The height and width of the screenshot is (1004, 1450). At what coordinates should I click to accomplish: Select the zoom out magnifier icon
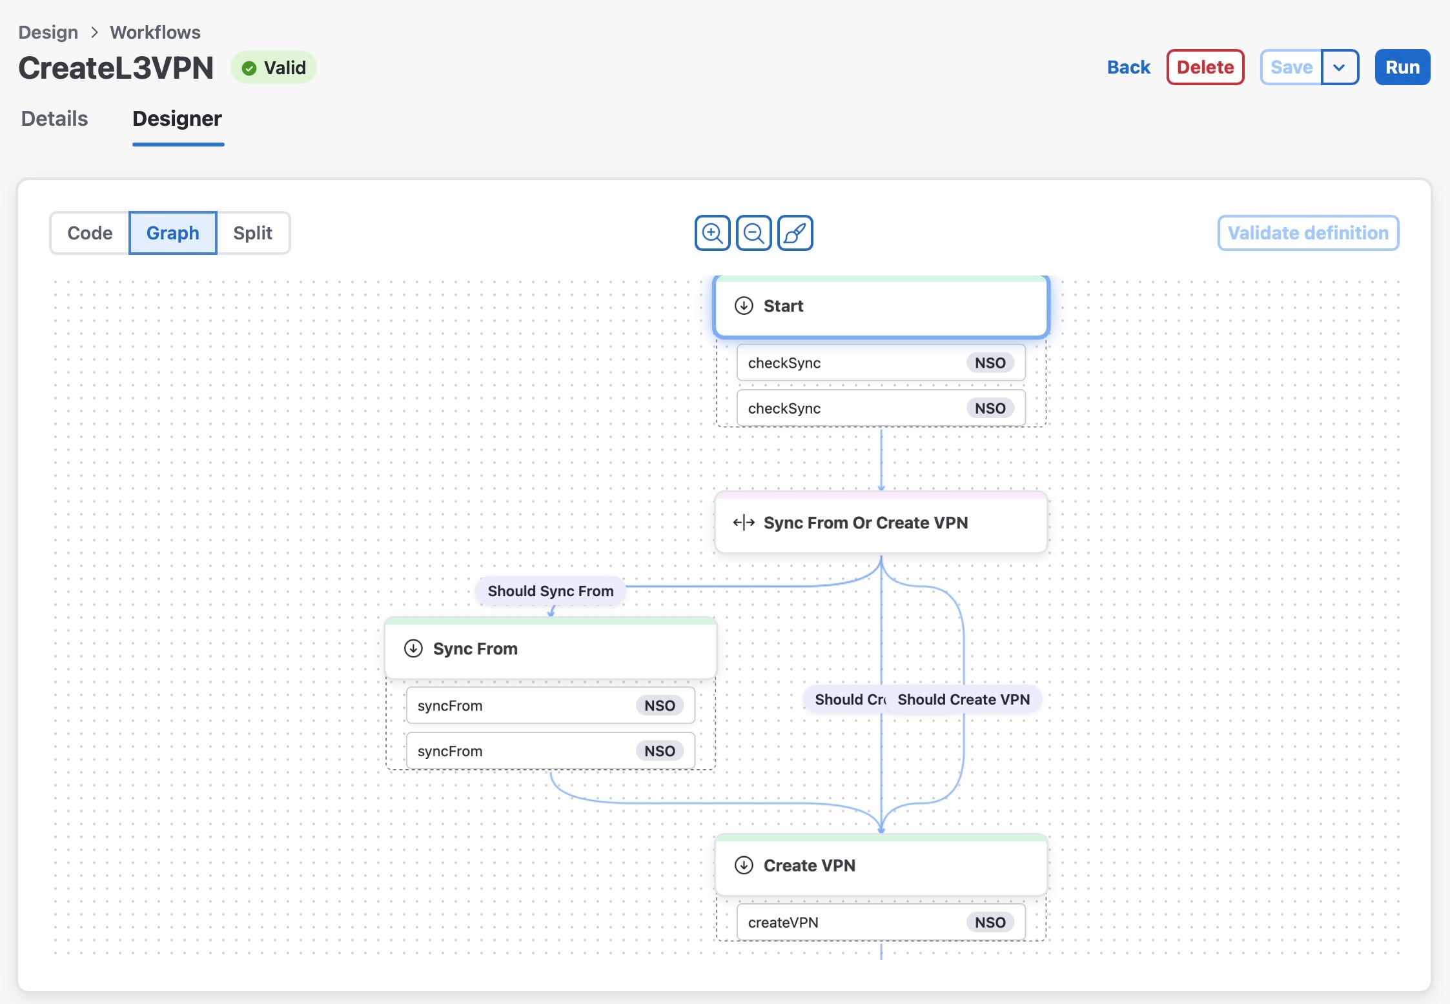(753, 233)
